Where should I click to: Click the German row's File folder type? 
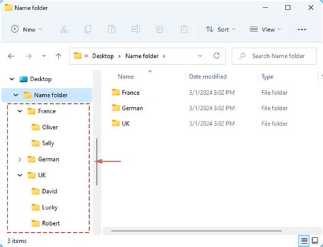[275, 108]
